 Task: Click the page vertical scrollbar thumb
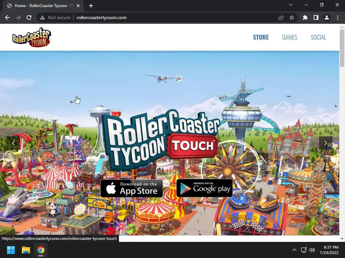[x=342, y=48]
